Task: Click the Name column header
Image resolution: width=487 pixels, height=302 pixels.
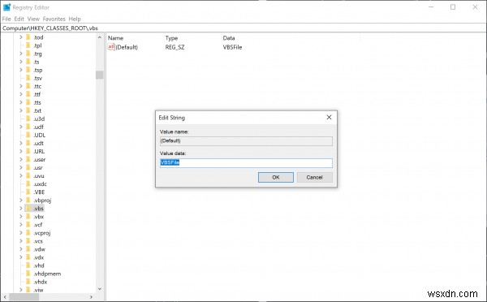Action: tap(115, 38)
